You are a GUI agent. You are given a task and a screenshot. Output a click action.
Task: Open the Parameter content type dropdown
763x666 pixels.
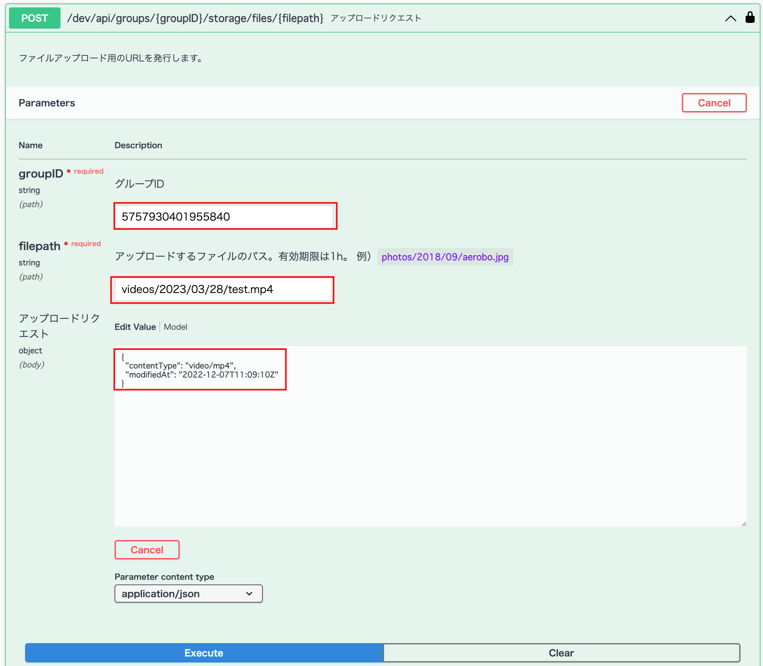[188, 594]
